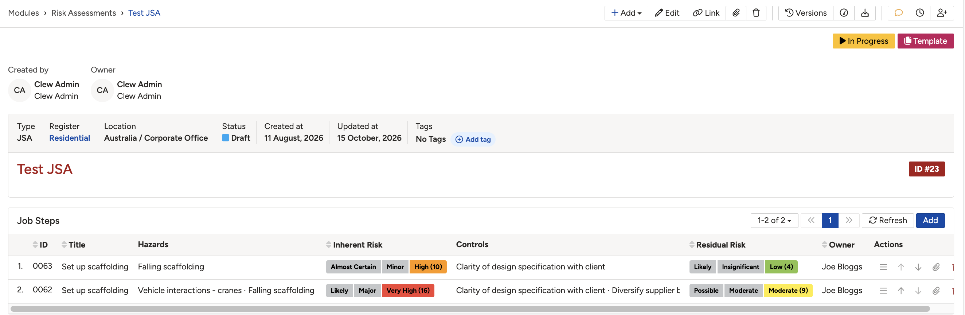
Task: Click the blue Add job step button
Action: tap(930, 221)
